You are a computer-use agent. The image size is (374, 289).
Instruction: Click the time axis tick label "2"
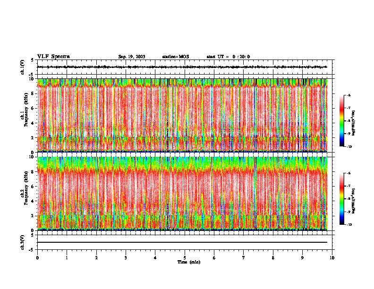tap(96, 258)
